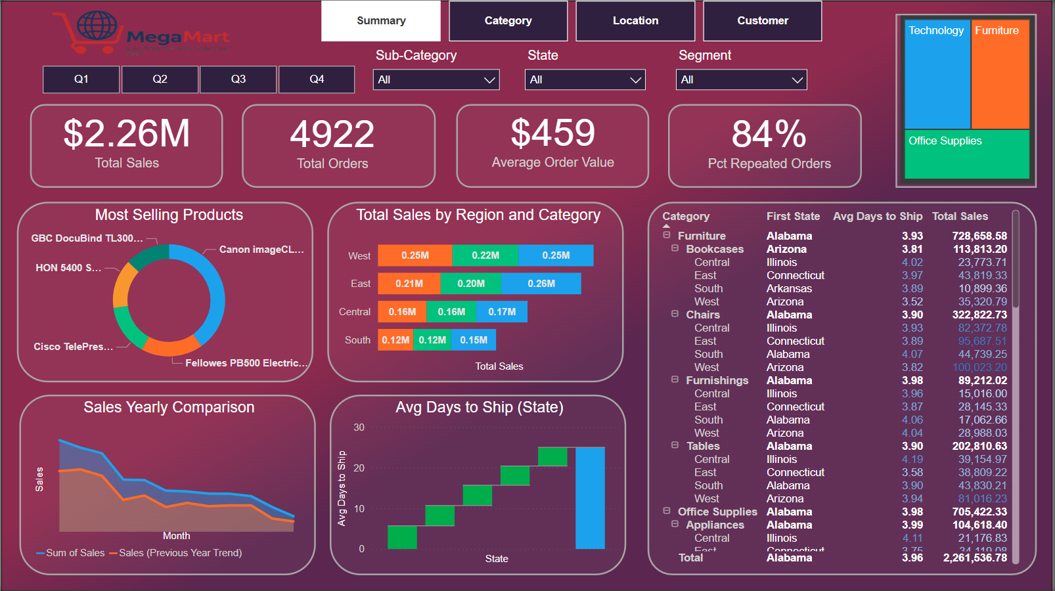Click the Total Sales KPI card
This screenshot has height=591, width=1055.
[x=126, y=144]
